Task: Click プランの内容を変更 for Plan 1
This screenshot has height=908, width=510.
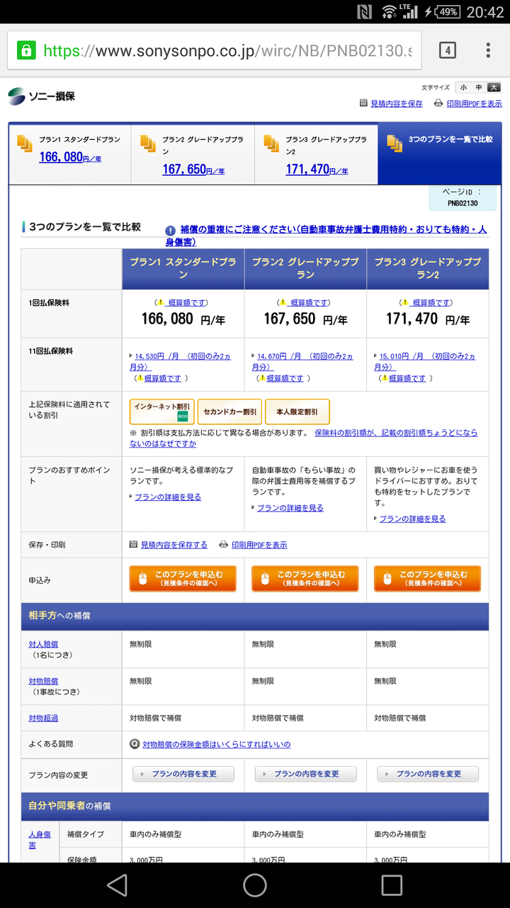Action: 183,774
